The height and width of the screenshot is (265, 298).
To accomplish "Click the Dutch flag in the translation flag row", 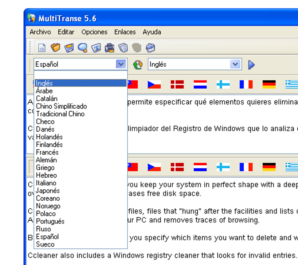I will coord(200,167).
